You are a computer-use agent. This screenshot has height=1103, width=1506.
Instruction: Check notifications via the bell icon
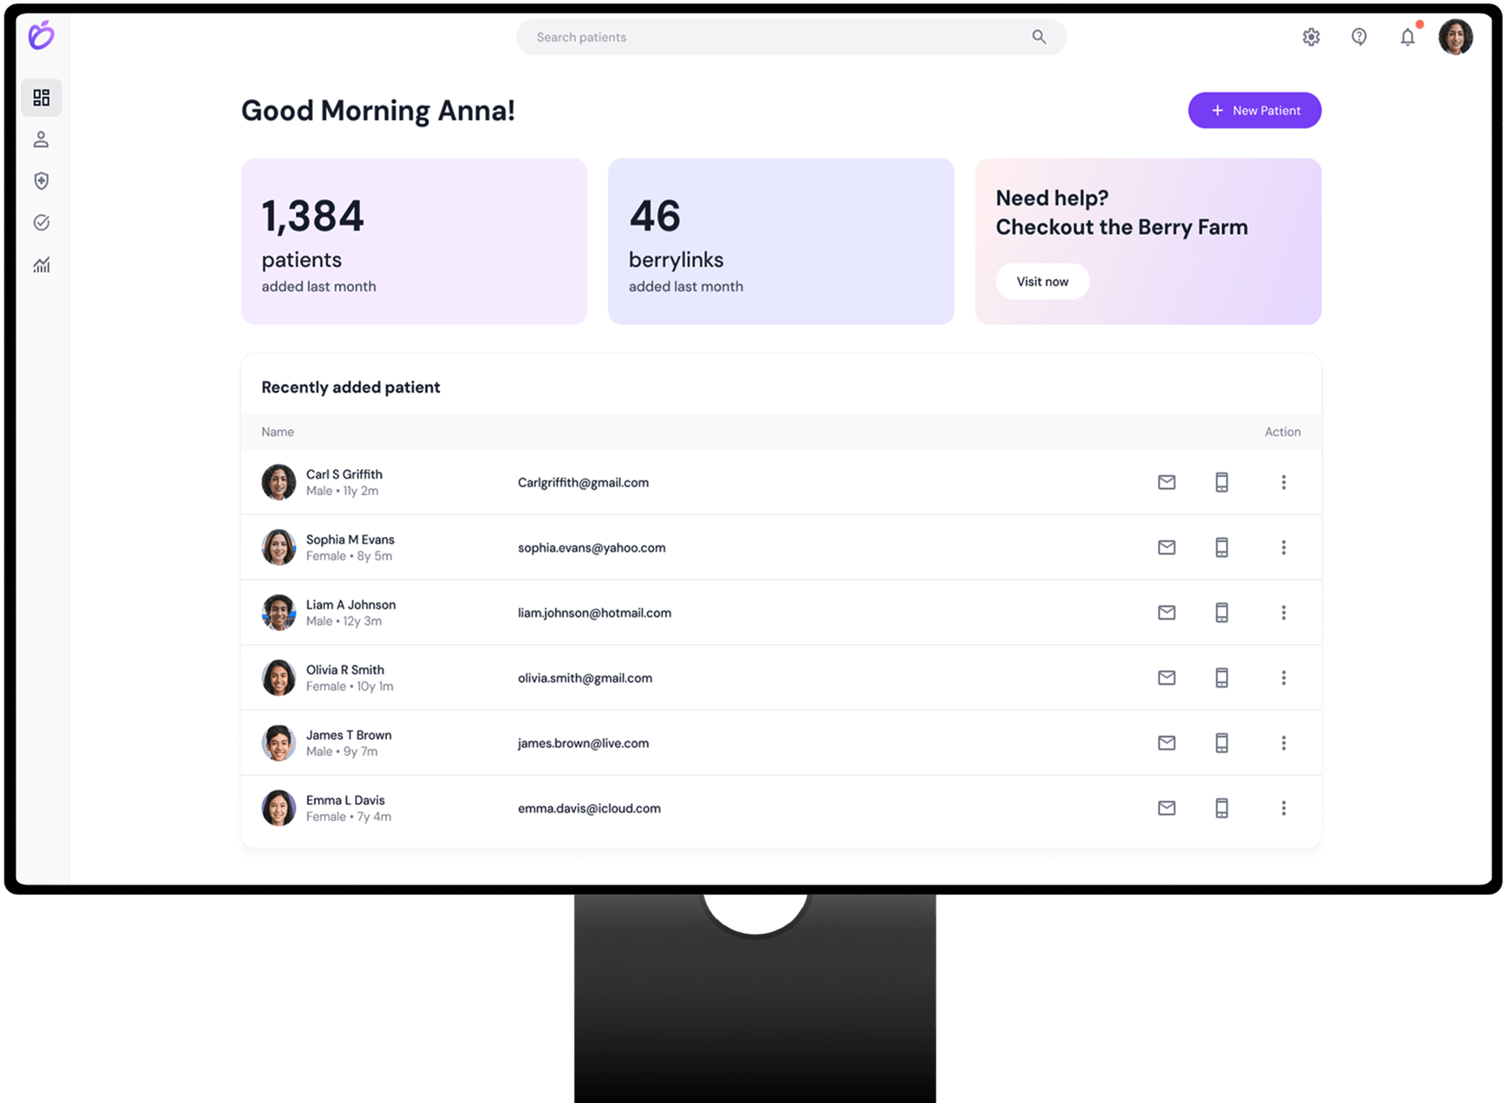(1407, 38)
